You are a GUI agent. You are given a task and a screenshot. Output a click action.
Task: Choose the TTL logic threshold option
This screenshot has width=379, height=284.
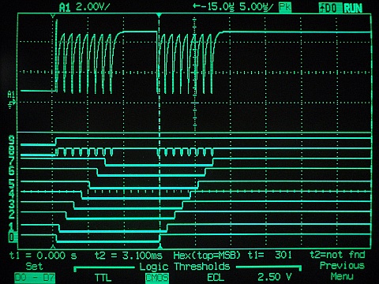coord(103,278)
